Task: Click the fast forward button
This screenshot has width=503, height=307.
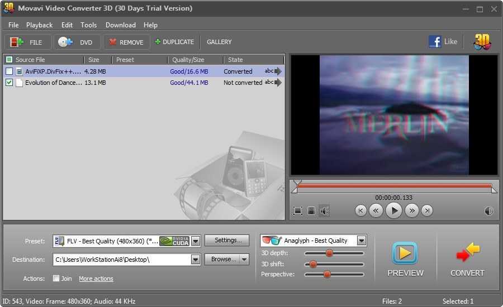Action: 411,210
